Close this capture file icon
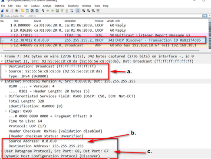The width and height of the screenshot is (211, 159). (x=32, y=11)
